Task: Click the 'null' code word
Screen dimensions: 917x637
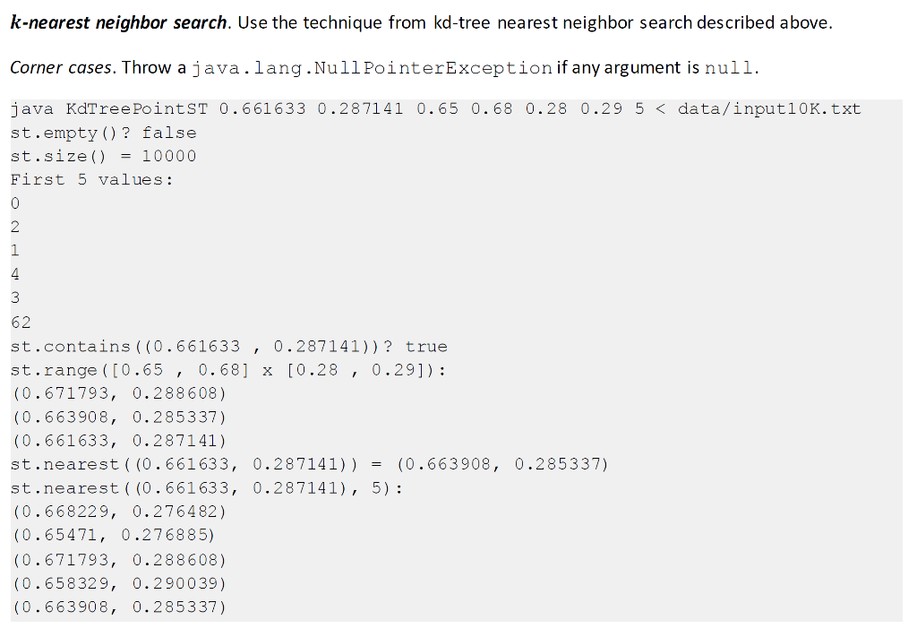Action: (x=728, y=68)
